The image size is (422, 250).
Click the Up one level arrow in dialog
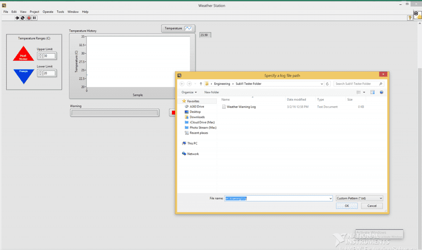click(200, 83)
